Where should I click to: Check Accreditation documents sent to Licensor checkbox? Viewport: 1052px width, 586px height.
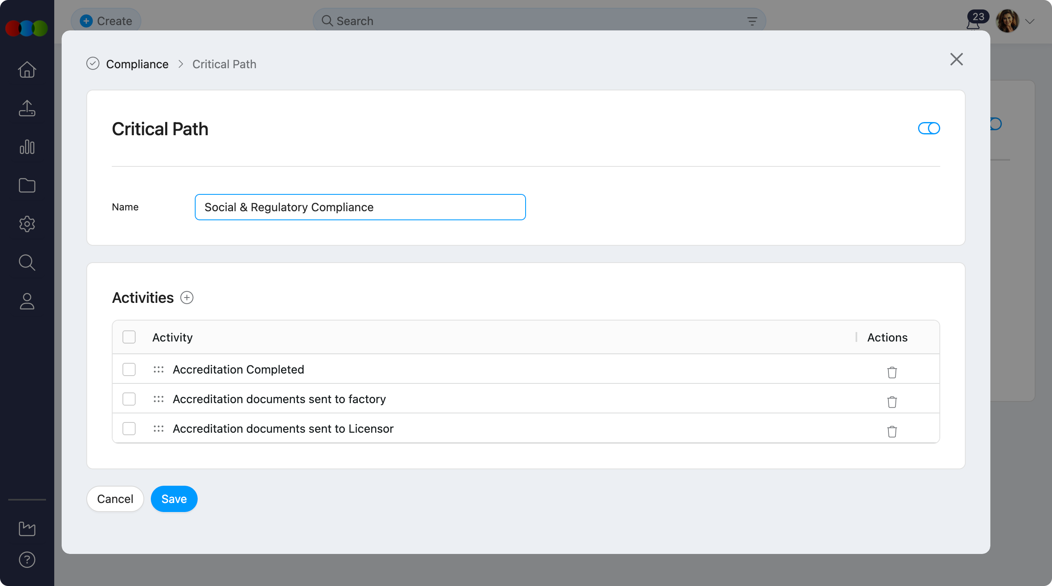coord(129,429)
